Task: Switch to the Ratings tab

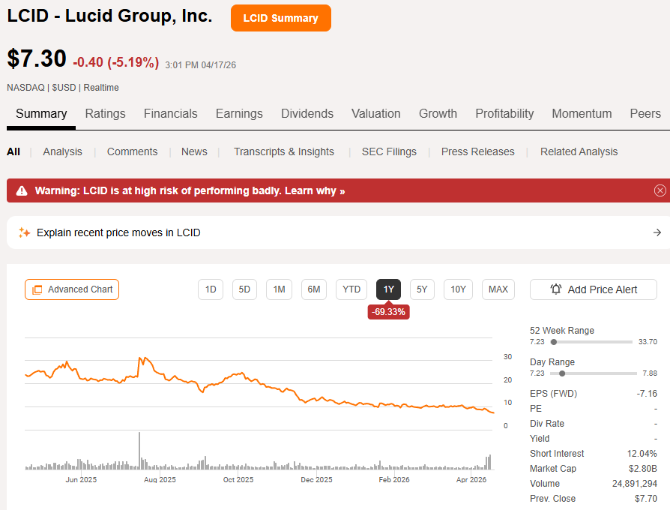Action: (x=105, y=114)
